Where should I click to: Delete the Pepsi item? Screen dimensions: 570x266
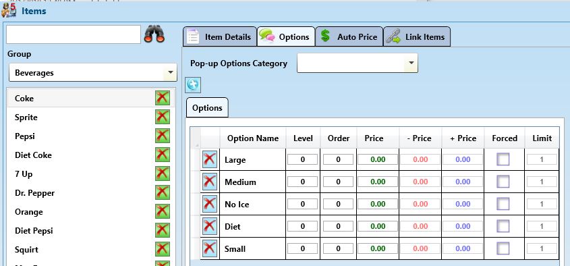pos(163,136)
